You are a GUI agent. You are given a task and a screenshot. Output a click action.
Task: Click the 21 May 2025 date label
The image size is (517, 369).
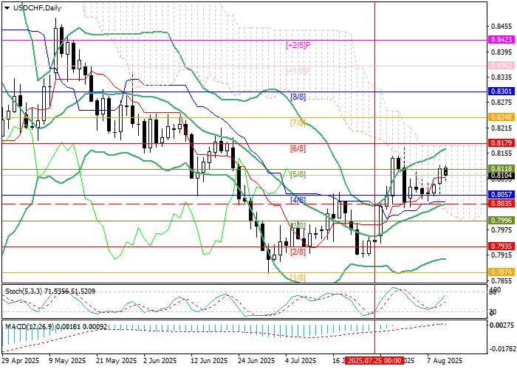115,360
